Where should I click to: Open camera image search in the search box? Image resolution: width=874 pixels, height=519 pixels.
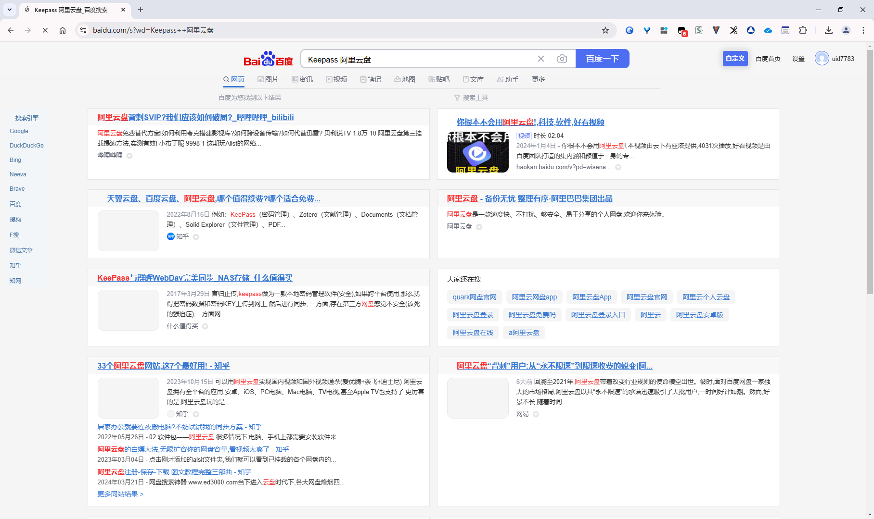pos(562,59)
